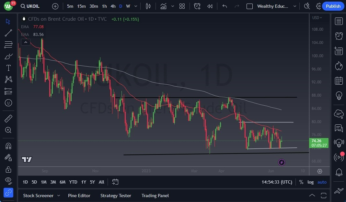Image resolution: width=346 pixels, height=202 pixels.
Task: Set range to 5D
Action: pos(34,182)
